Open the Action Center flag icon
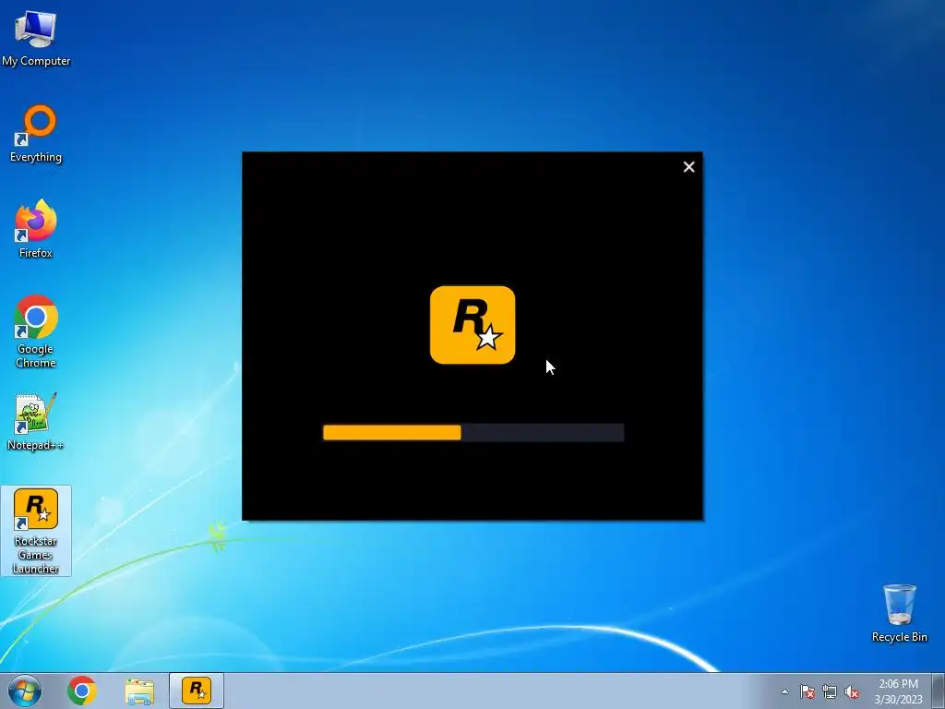This screenshot has width=945, height=709. (807, 691)
